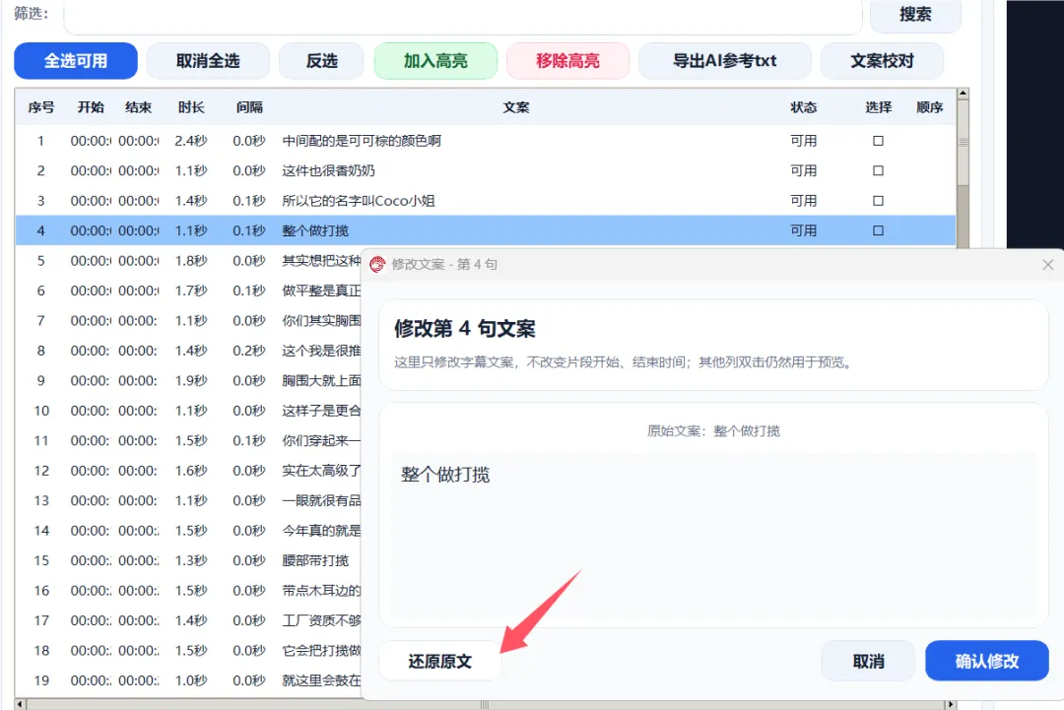This screenshot has width=1064, height=710.
Task: Click 还原原文 to restore original text
Action: (439, 661)
